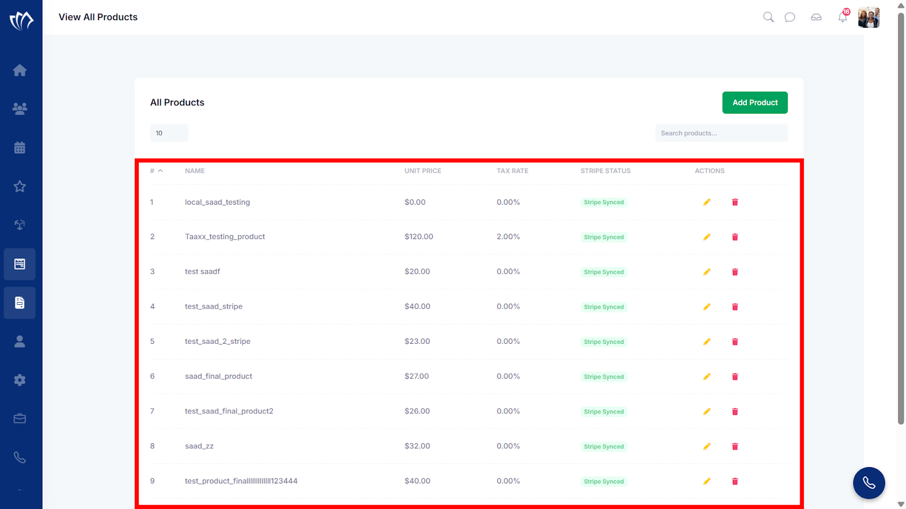Open the rows-per-page selector showing 10
The width and height of the screenshot is (906, 509).
click(169, 133)
